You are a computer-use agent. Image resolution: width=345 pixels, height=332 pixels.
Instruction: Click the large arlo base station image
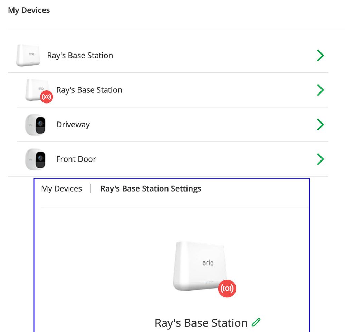click(200, 266)
